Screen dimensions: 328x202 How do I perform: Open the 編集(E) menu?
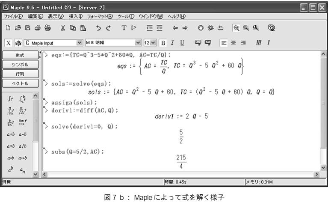35,16
